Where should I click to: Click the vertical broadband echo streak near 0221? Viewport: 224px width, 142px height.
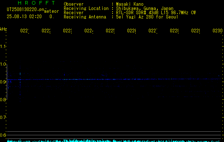pyautogui.click(x=20, y=81)
